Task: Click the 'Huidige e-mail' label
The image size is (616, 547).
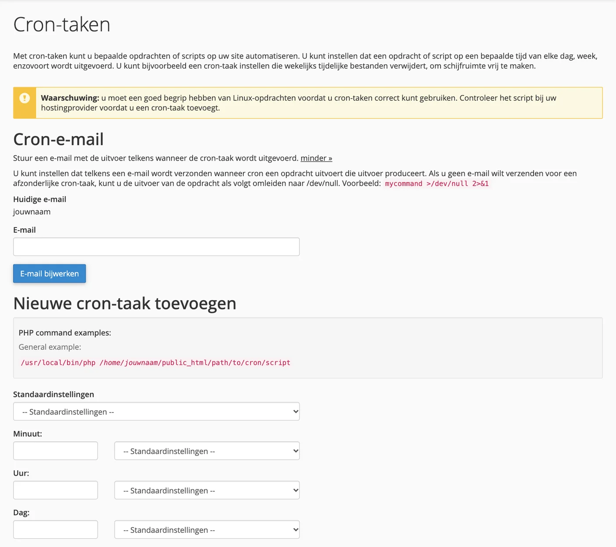Action: [x=40, y=199]
